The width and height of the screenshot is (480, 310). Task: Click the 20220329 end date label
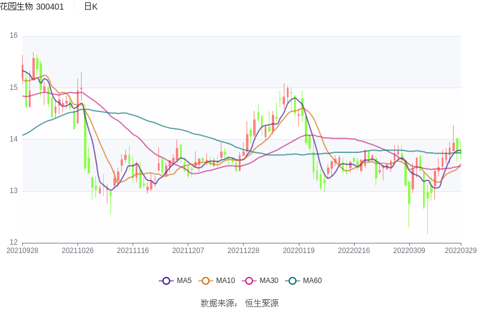[461, 251]
